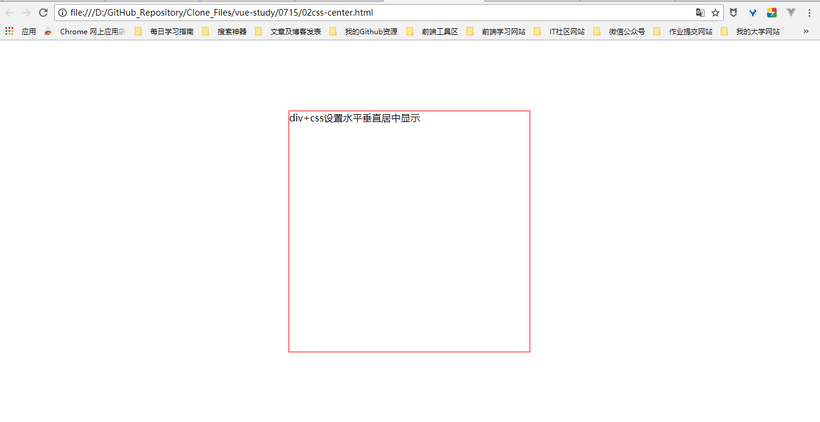Open the 文章及博客发表 bookmark folder
This screenshot has width=820, height=422.
point(288,31)
